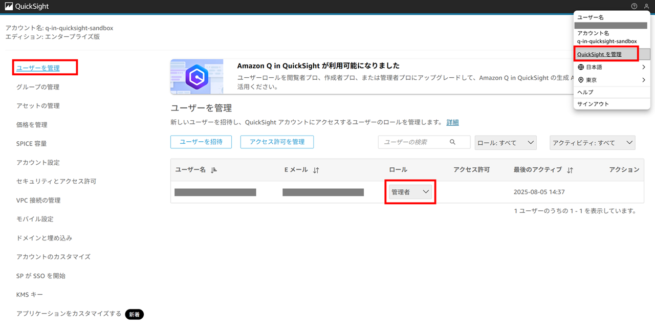The image size is (655, 329).
Task: Click q-in-quicksight-sandbox in the user menu
Action: [607, 41]
